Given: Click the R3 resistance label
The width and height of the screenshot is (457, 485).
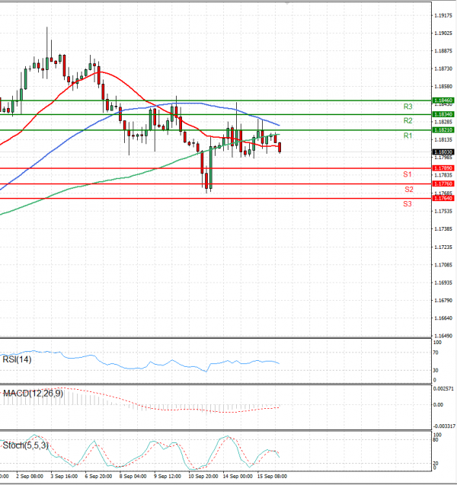Looking at the screenshot, I should (x=407, y=107).
